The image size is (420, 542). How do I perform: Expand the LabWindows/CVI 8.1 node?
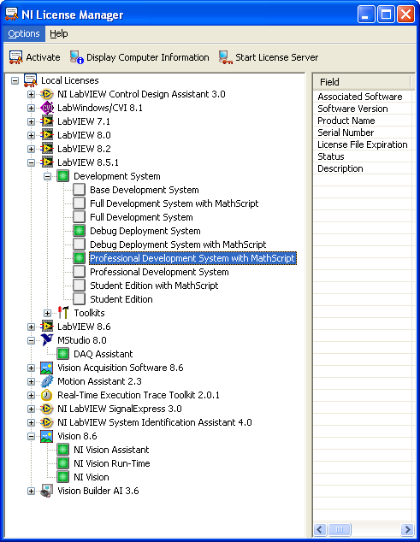[x=31, y=109]
